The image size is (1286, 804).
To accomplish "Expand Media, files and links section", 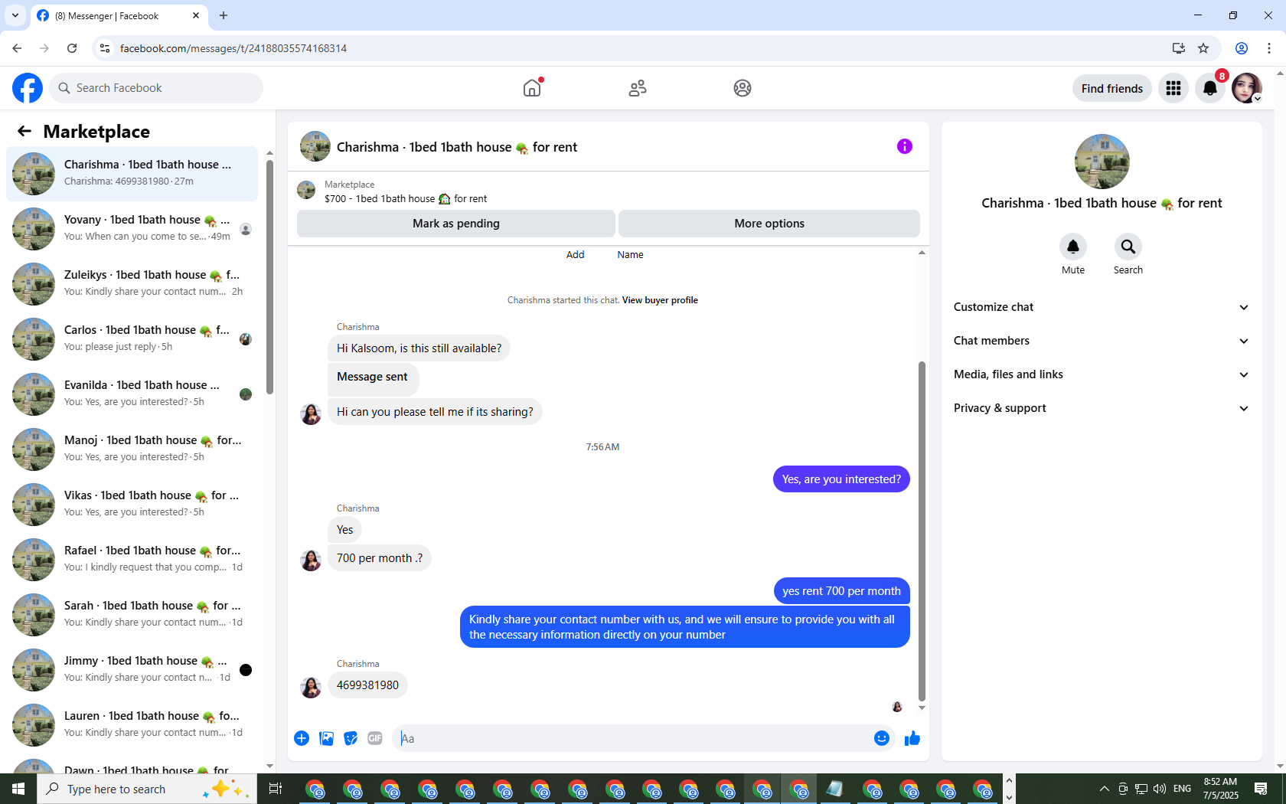I will (1102, 374).
